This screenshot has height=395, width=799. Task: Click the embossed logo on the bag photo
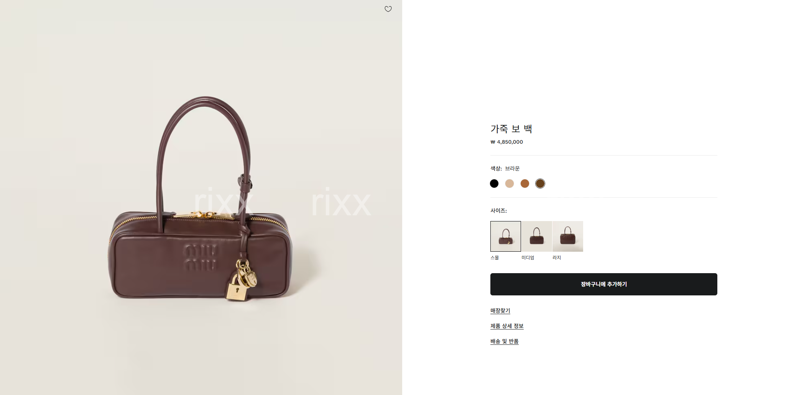point(201,257)
